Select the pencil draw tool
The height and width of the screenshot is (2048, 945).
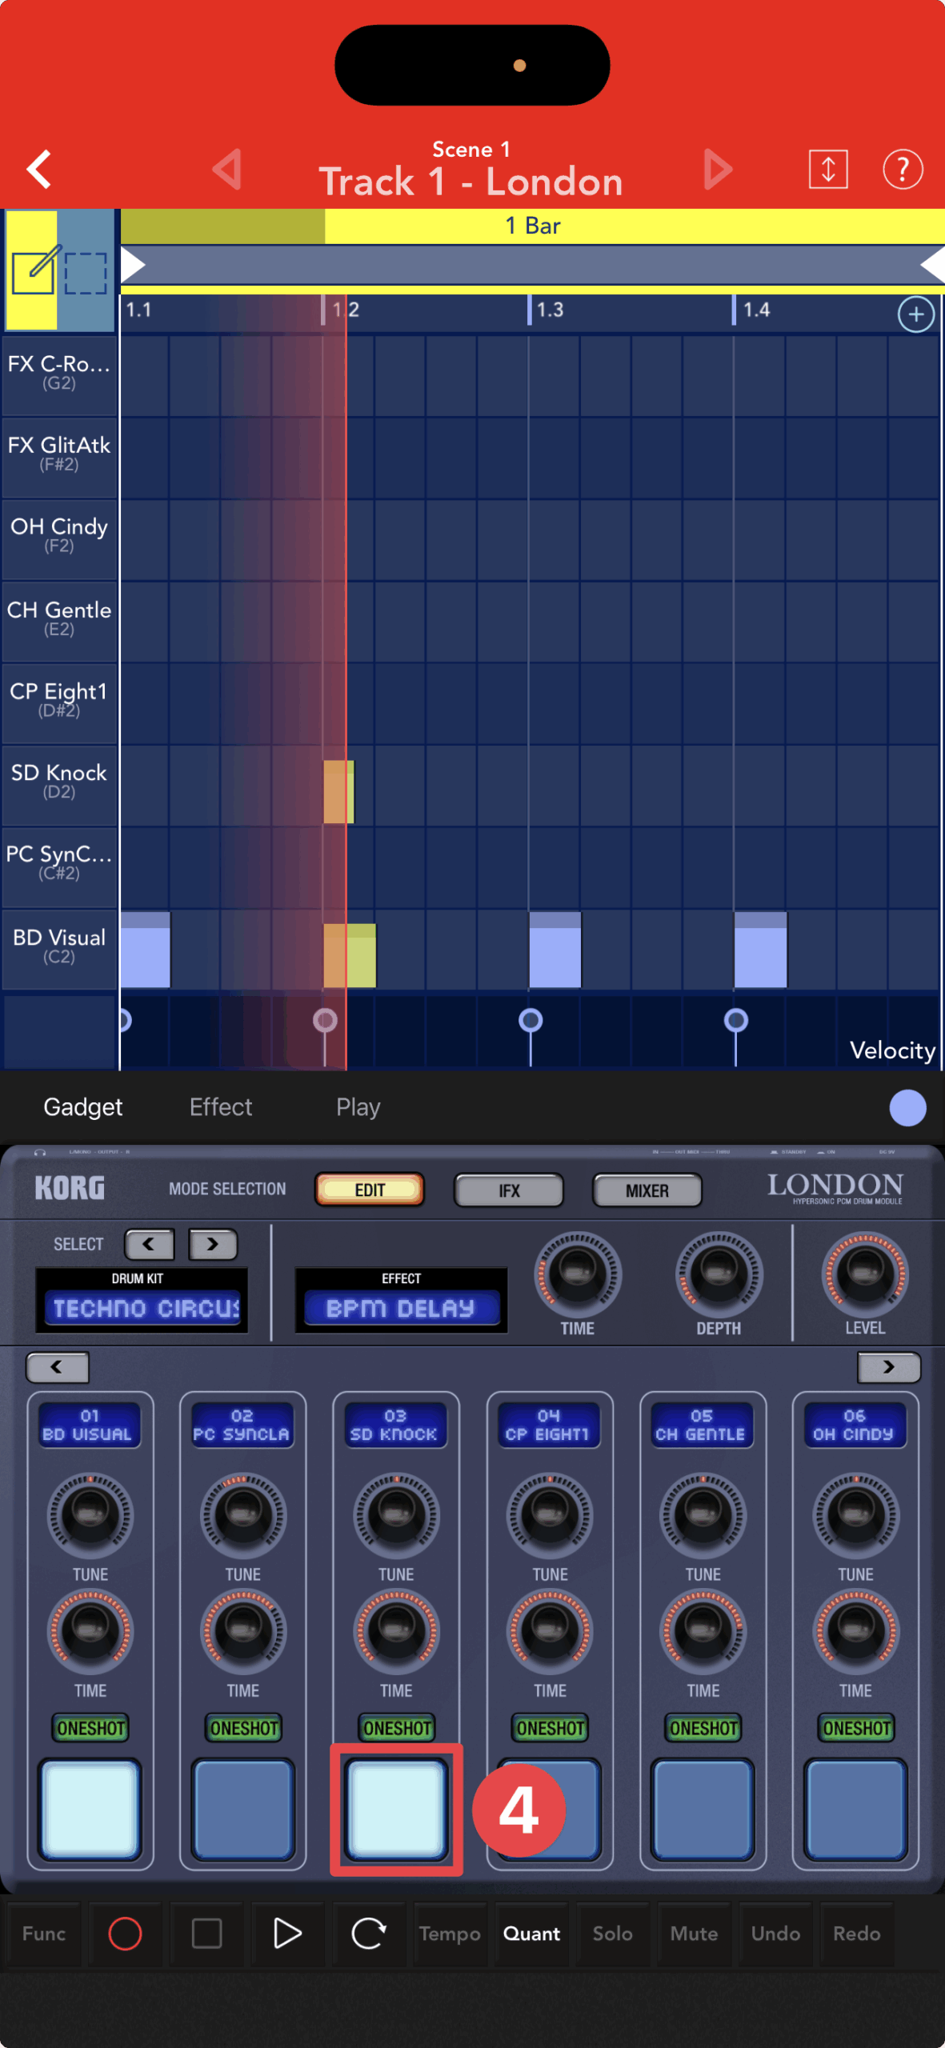(x=34, y=270)
